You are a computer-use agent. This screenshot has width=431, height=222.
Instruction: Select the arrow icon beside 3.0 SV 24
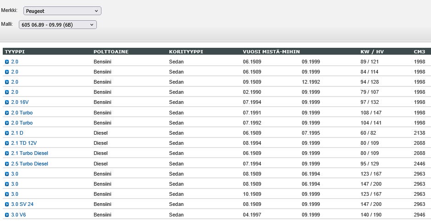[x=7, y=205]
